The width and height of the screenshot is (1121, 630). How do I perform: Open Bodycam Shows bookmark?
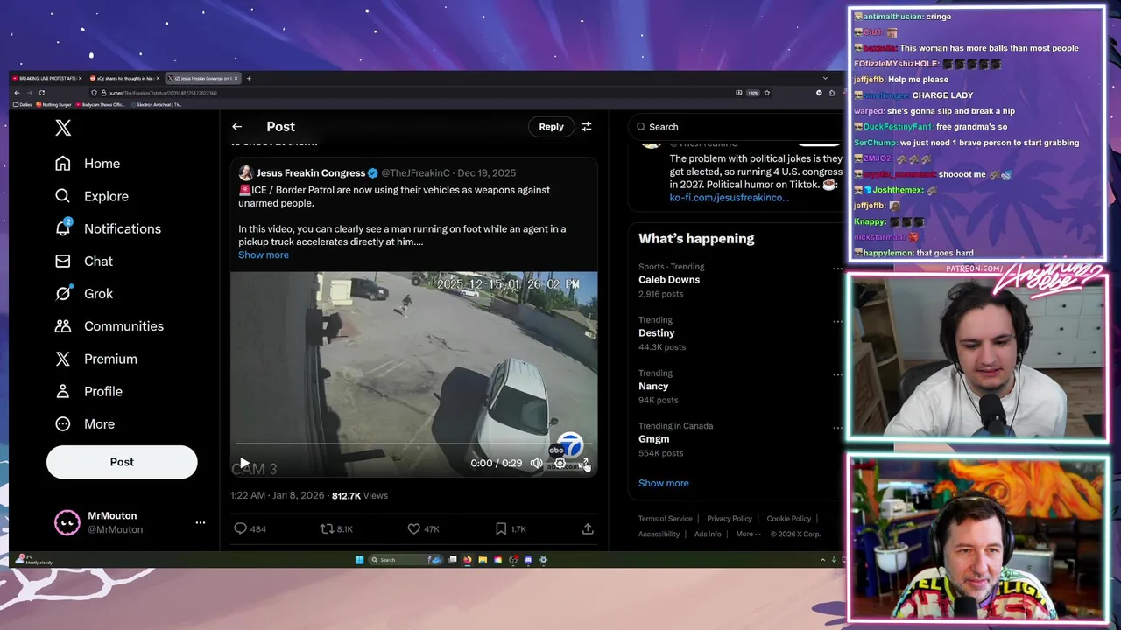click(100, 105)
